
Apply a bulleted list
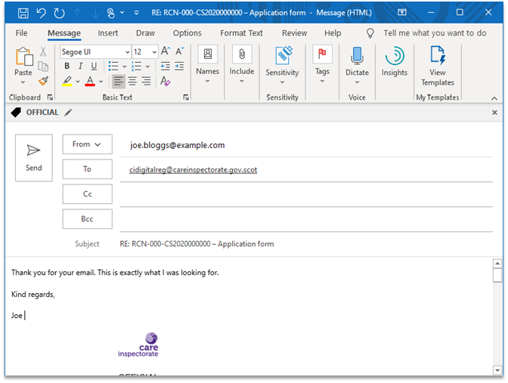coord(113,66)
